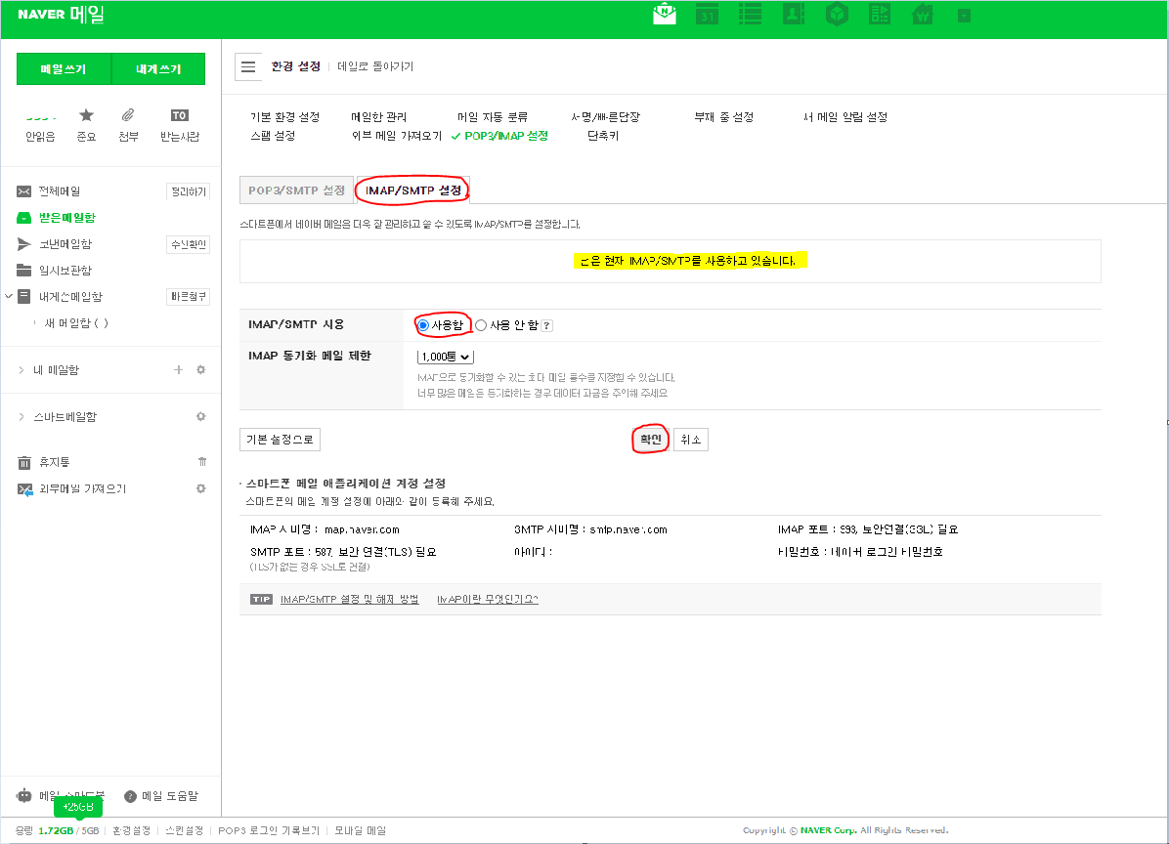Viewport: 1169px width, 844px height.
Task: Open the household account book house icon
Action: pos(923,14)
